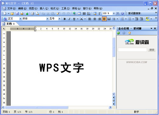The height and width of the screenshot is (115, 159).
Task: Toggle italic formatting
Action: coord(69,19)
